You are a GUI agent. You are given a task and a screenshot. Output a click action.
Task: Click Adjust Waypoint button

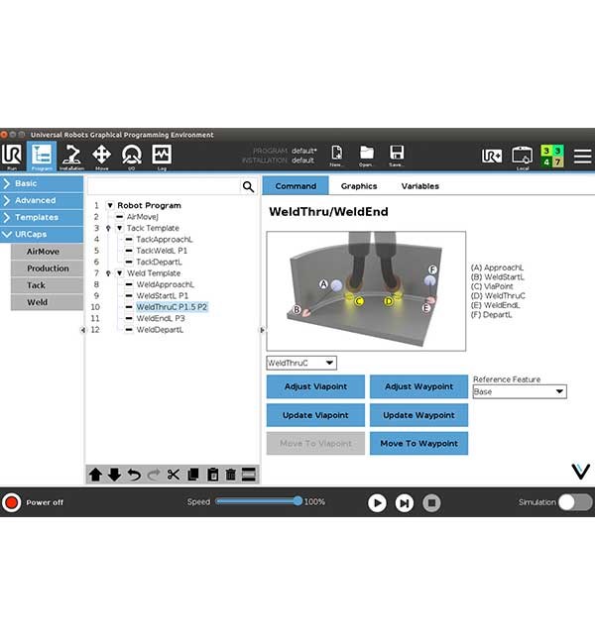coord(419,386)
